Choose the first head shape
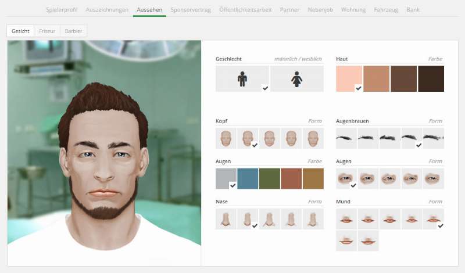Viewport: 465px width, 273px height. coord(226,138)
